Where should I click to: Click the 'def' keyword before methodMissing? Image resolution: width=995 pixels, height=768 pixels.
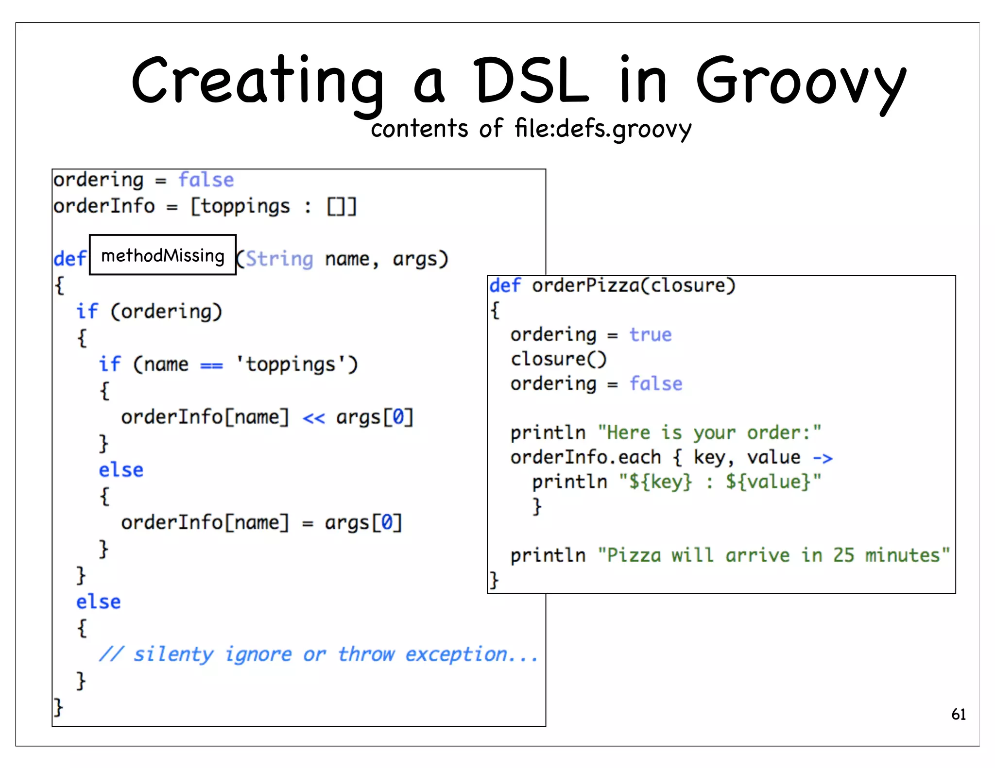click(x=70, y=259)
